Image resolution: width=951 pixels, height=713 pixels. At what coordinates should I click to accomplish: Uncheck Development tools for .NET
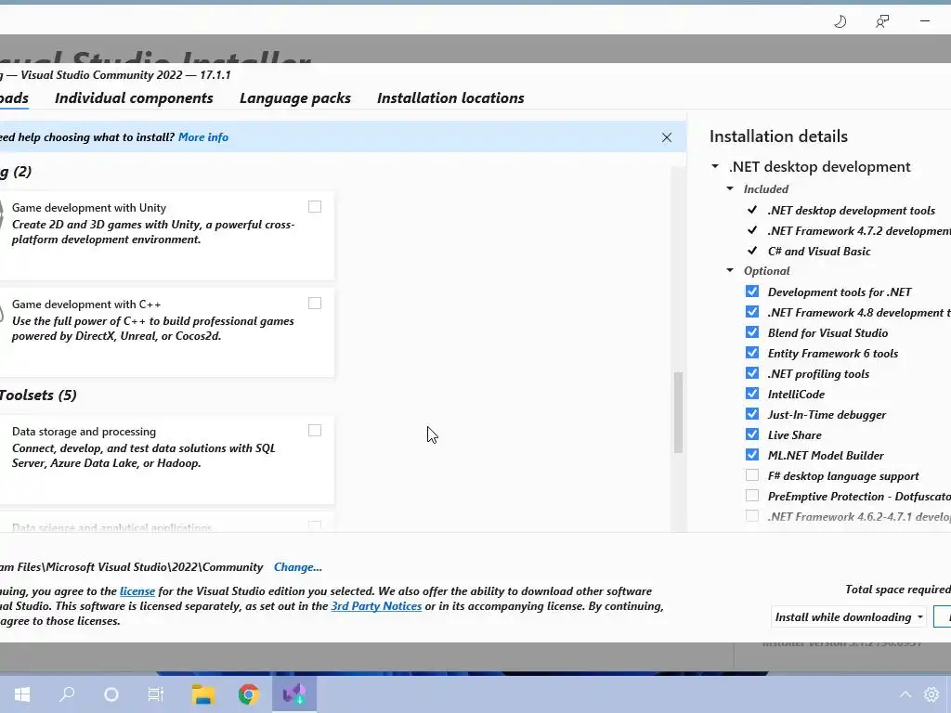[x=752, y=292]
